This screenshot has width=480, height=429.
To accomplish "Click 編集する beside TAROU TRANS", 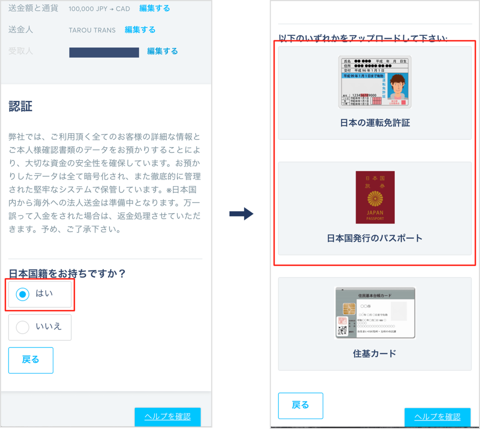I will pyautogui.click(x=140, y=30).
